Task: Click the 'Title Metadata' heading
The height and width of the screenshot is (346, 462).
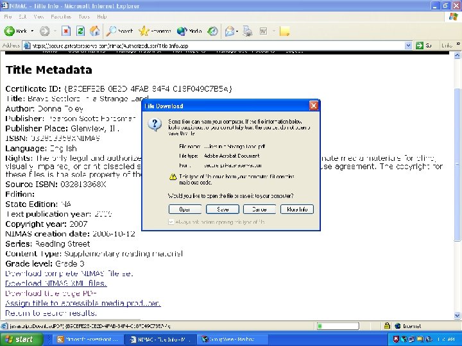Action: point(49,70)
